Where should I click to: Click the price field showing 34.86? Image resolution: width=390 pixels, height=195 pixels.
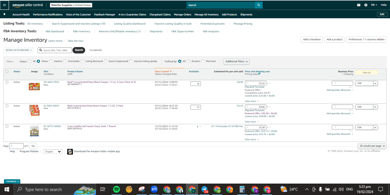click(256, 107)
